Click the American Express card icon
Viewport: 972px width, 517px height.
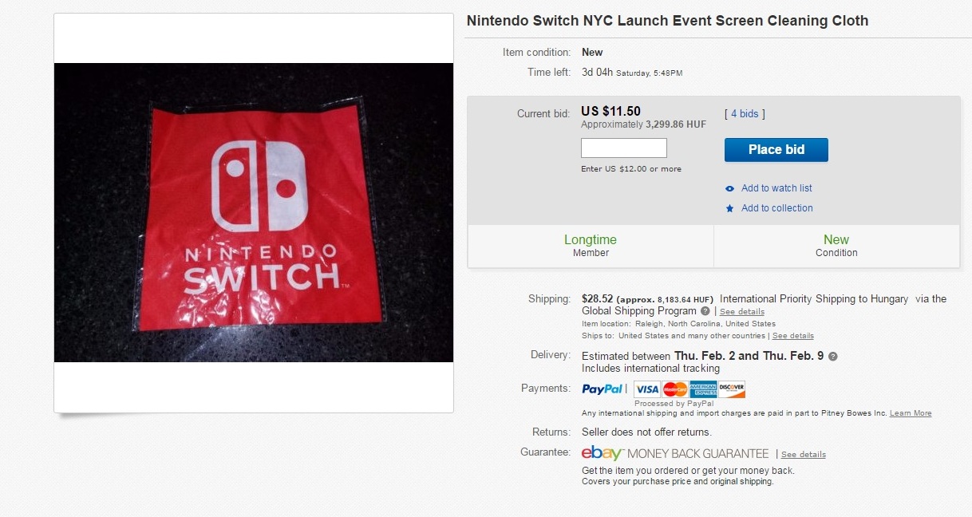(x=703, y=389)
